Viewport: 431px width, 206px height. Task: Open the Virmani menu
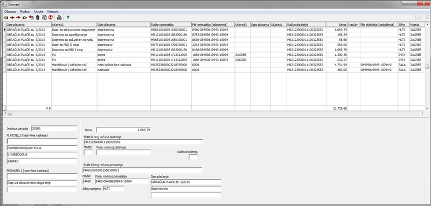tap(52, 12)
